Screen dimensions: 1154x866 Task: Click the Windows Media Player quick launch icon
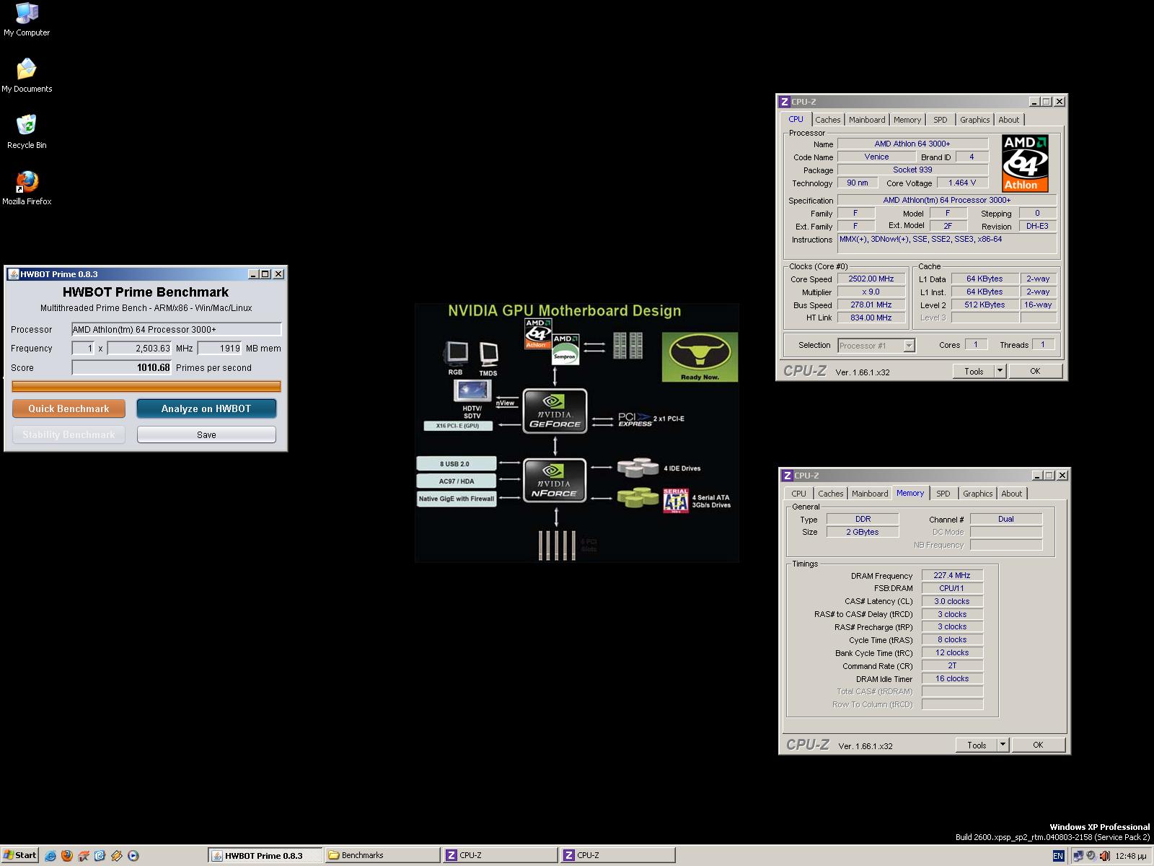[x=133, y=856]
